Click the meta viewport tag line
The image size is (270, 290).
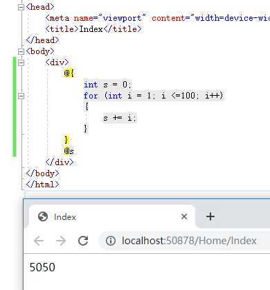(x=157, y=18)
